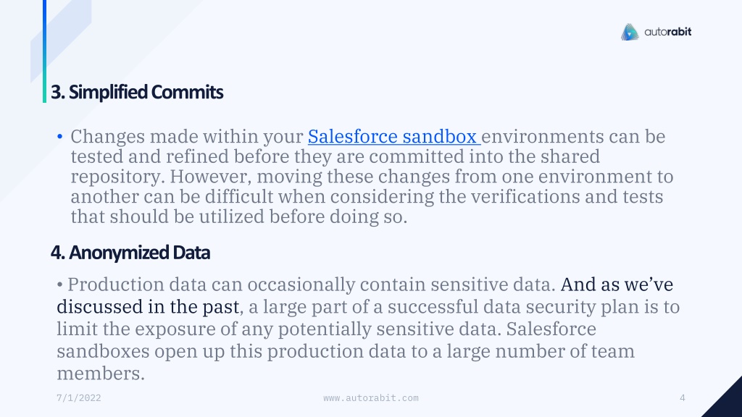This screenshot has height=417, width=742.
Task: Click the word 'repository' in first paragraph
Action: click(x=117, y=177)
